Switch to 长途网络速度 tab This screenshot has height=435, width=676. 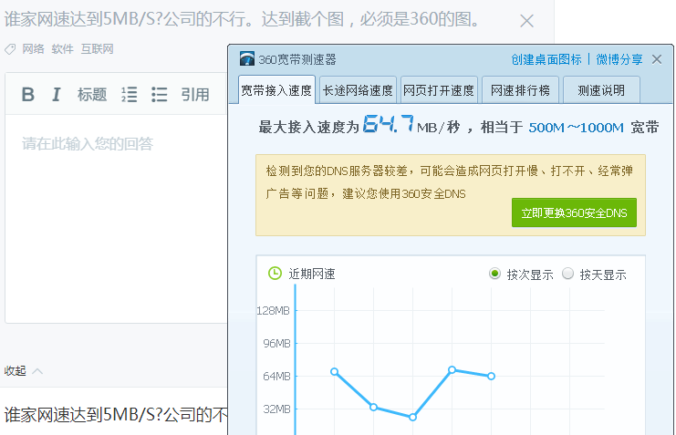358,90
